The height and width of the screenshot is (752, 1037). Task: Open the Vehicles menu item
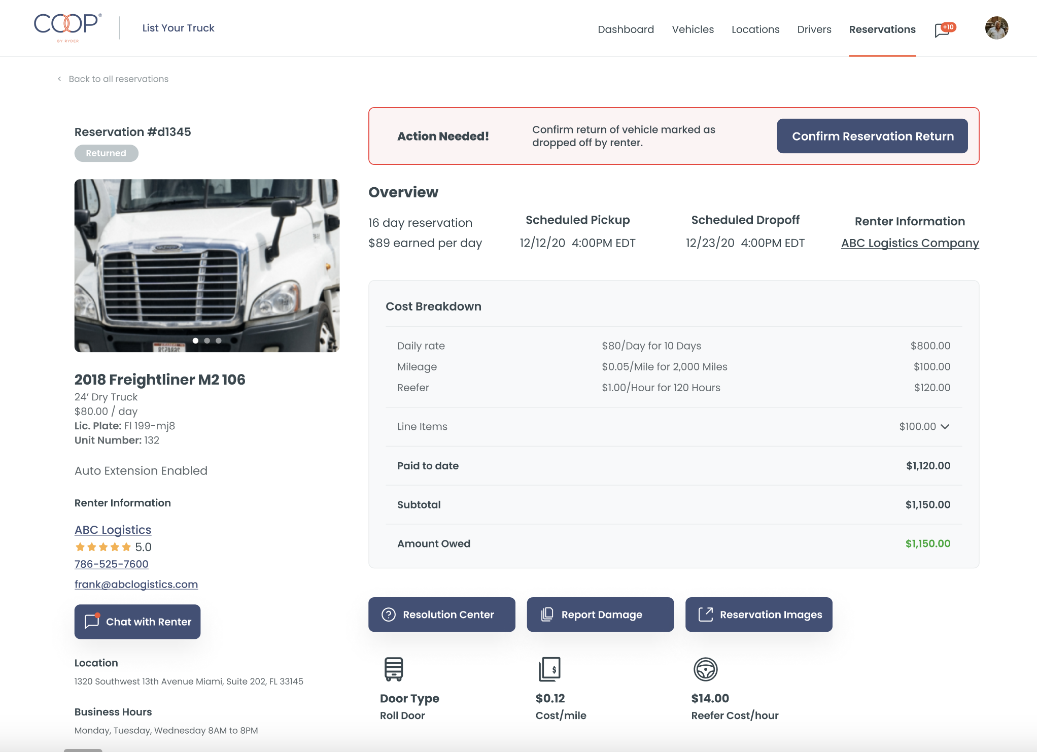coord(693,29)
